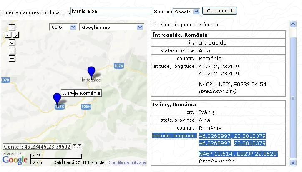
Task: Pan the map down
Action: point(12,42)
